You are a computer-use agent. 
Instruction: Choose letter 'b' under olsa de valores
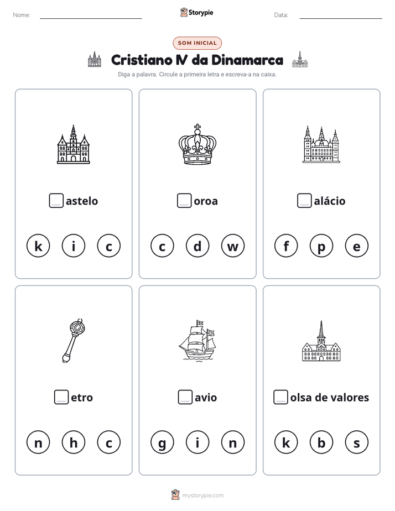[321, 442]
